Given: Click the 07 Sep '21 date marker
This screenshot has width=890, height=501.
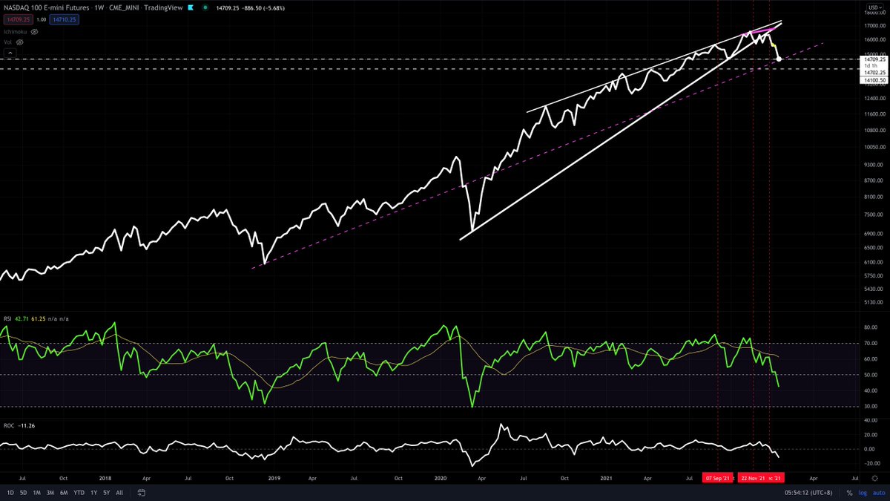Looking at the screenshot, I should [x=718, y=479].
